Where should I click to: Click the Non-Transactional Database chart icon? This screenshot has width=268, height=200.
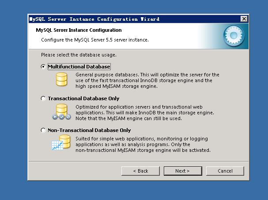[x=61, y=143]
